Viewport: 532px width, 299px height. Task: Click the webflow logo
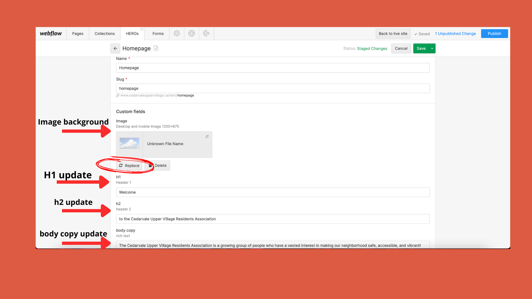51,33
